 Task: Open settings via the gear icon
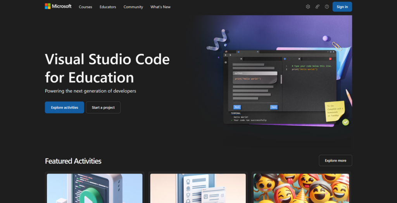[308, 7]
